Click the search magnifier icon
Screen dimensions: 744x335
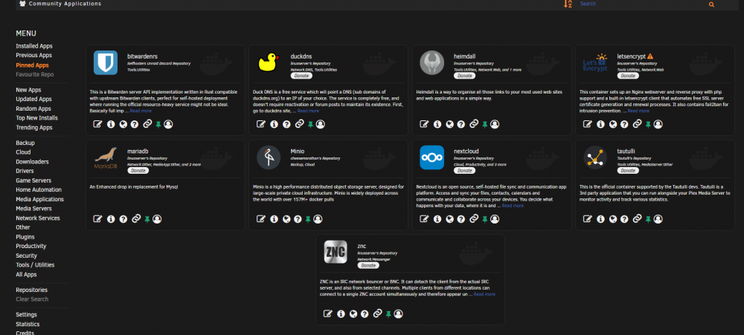coord(711,4)
